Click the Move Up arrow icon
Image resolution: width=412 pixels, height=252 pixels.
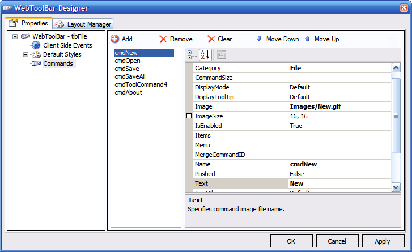[x=307, y=39]
